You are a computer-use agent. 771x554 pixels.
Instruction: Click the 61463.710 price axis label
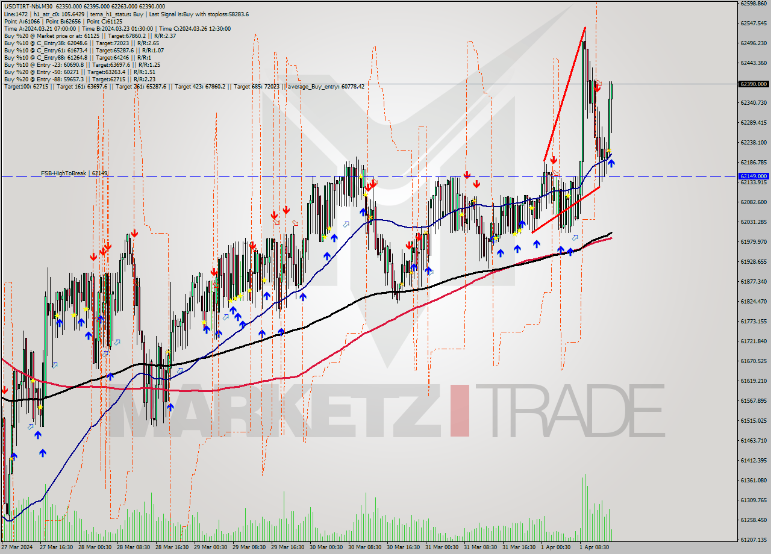[x=753, y=440]
